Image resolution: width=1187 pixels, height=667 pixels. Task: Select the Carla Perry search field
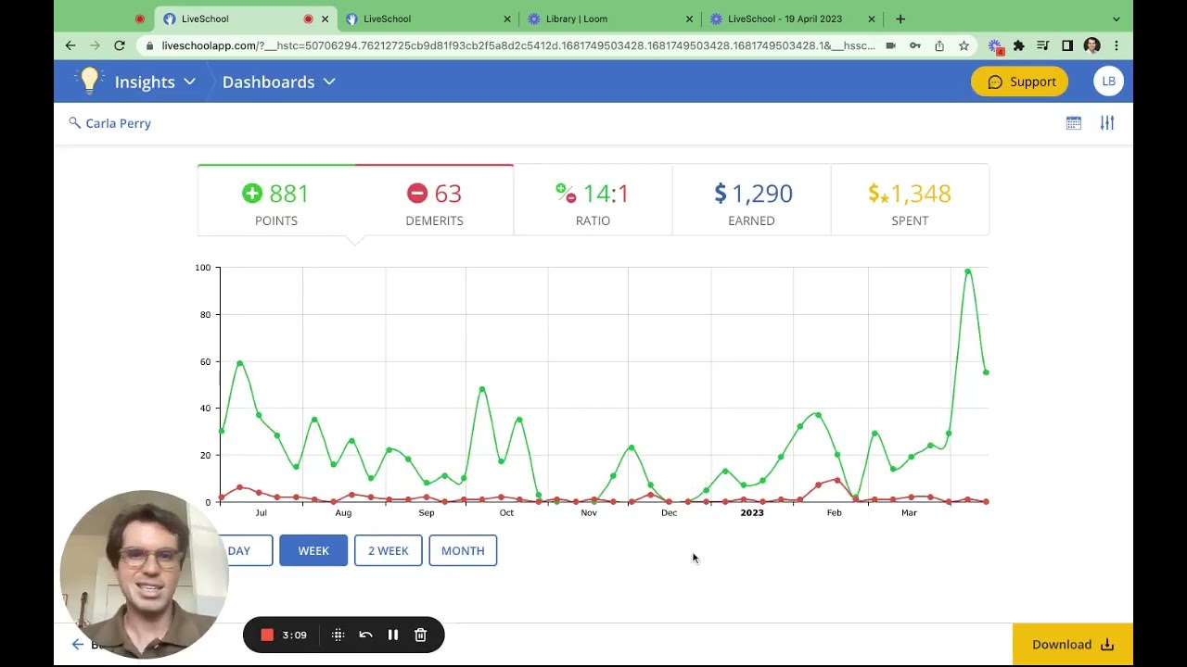coord(119,123)
